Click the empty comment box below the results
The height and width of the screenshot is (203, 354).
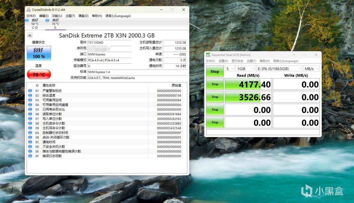(263, 132)
